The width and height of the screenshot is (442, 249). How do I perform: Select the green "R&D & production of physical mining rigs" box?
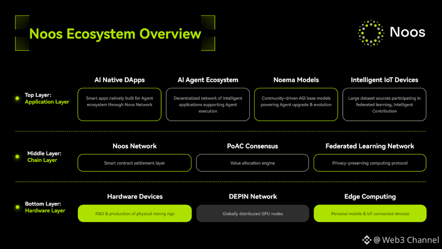(x=135, y=213)
